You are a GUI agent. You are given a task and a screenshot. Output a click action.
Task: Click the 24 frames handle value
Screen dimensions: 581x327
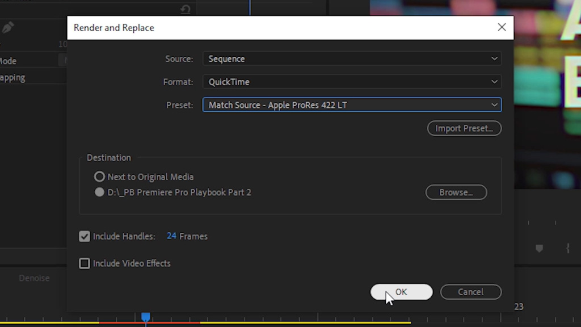click(x=171, y=236)
